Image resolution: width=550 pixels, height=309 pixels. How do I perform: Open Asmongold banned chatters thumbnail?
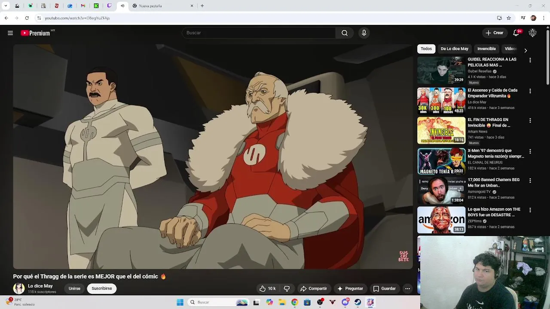(x=441, y=191)
